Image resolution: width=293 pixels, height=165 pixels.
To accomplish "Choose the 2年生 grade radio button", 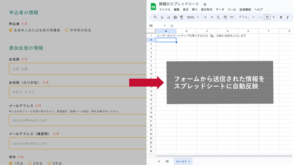I will click(30, 163).
